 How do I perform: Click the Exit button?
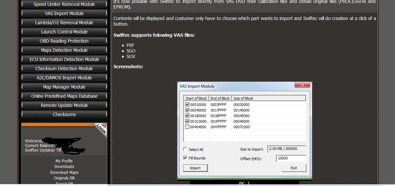point(294,168)
